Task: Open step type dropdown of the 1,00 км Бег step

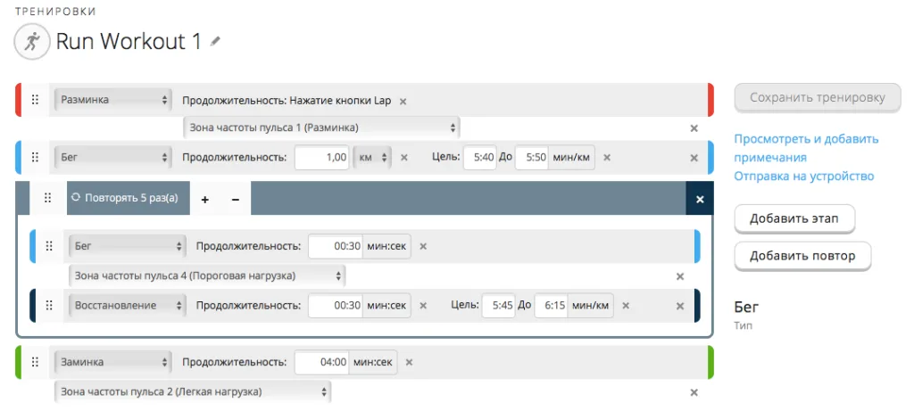Action: [113, 157]
